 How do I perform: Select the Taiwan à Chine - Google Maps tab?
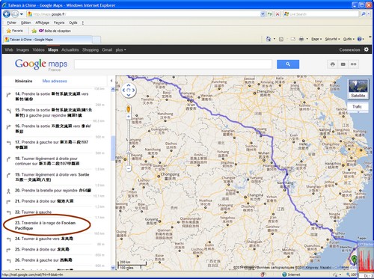click(x=48, y=40)
